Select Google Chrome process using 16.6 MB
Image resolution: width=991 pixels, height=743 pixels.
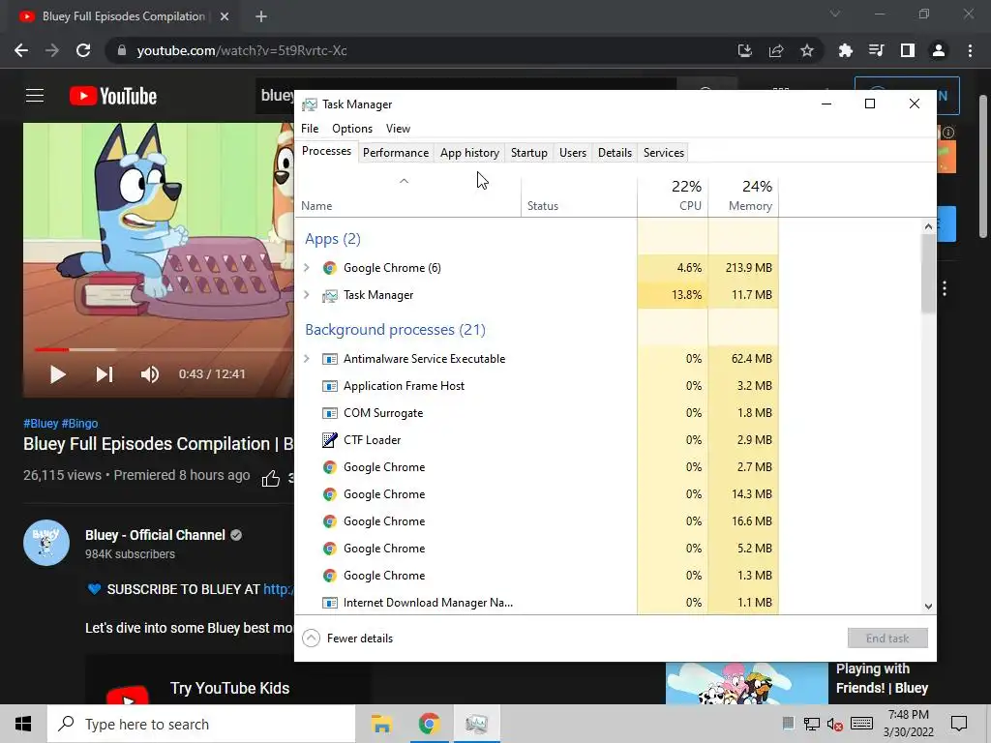(x=537, y=521)
